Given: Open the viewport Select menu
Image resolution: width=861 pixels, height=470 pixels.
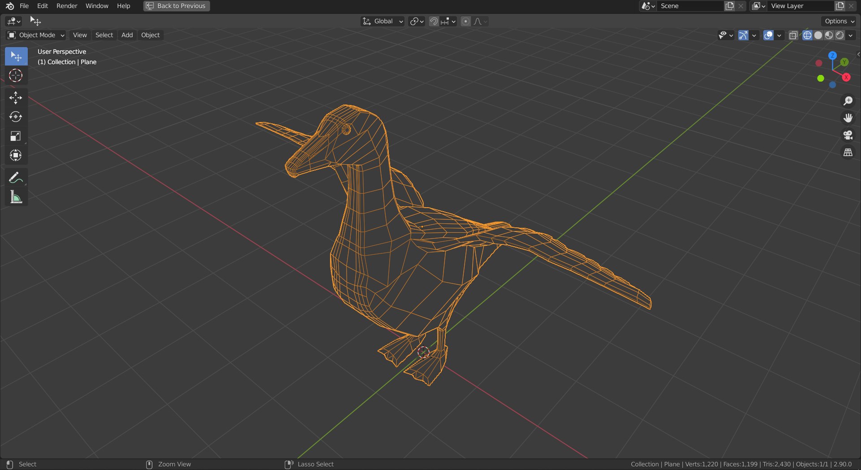Looking at the screenshot, I should pyautogui.click(x=104, y=35).
